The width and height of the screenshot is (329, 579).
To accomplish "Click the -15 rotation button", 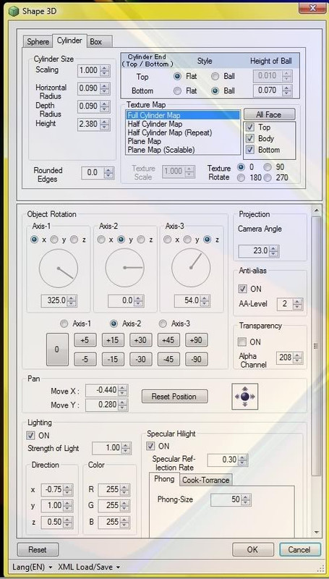I will (113, 359).
